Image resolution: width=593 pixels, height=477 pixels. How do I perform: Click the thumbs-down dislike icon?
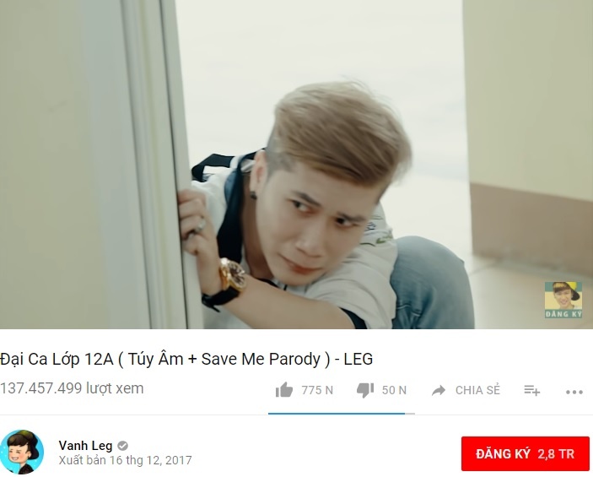click(365, 390)
